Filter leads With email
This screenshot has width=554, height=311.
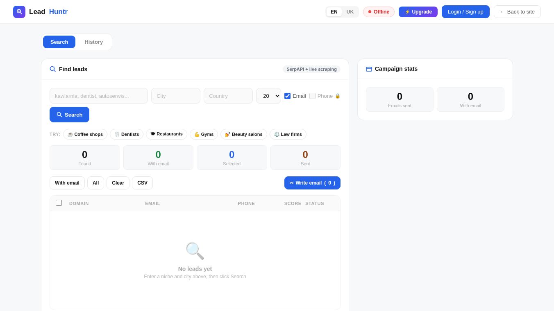[67, 183]
